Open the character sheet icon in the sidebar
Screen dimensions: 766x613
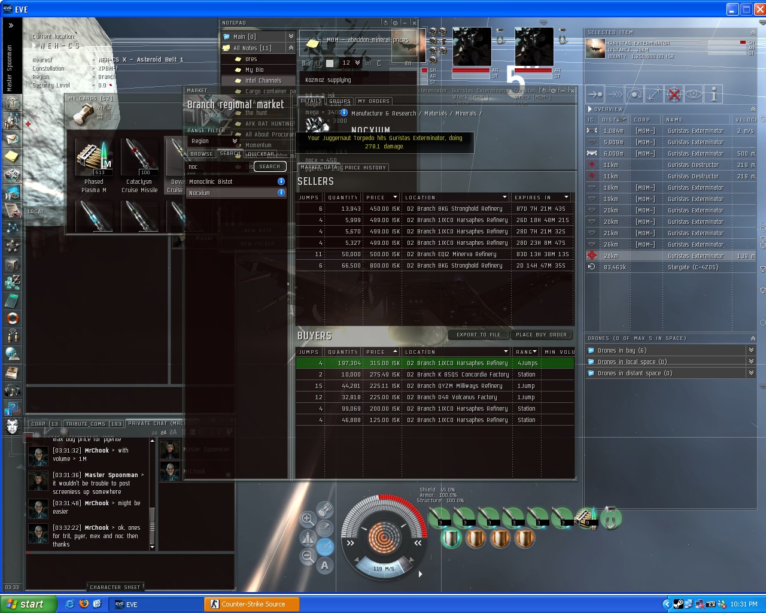pos(12,103)
